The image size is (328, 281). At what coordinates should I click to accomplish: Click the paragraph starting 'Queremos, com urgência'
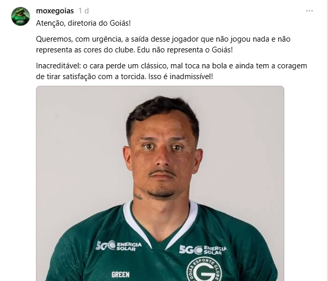point(163,44)
